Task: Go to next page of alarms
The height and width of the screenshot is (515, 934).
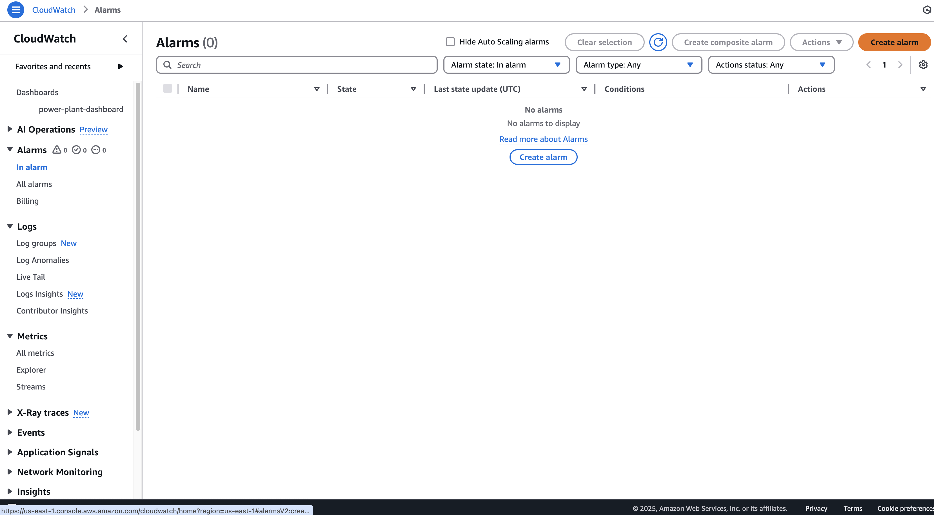Action: 900,65
